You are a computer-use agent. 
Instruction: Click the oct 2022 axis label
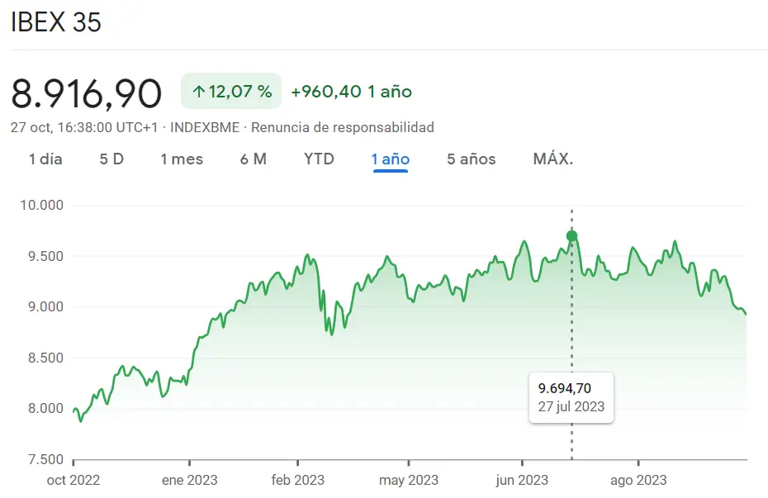pyautogui.click(x=74, y=480)
